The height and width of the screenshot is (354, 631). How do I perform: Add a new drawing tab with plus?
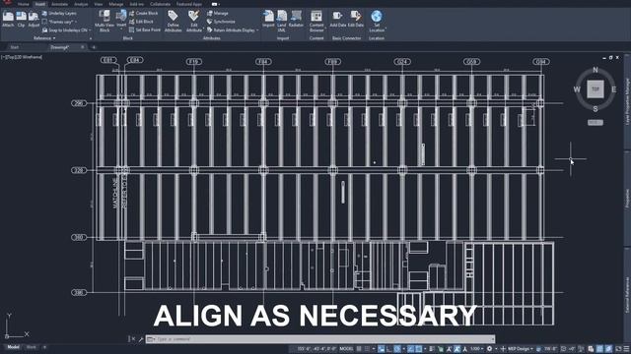coord(94,47)
